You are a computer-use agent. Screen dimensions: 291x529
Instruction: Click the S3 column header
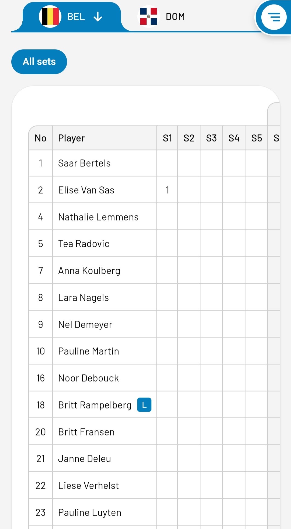[212, 138]
